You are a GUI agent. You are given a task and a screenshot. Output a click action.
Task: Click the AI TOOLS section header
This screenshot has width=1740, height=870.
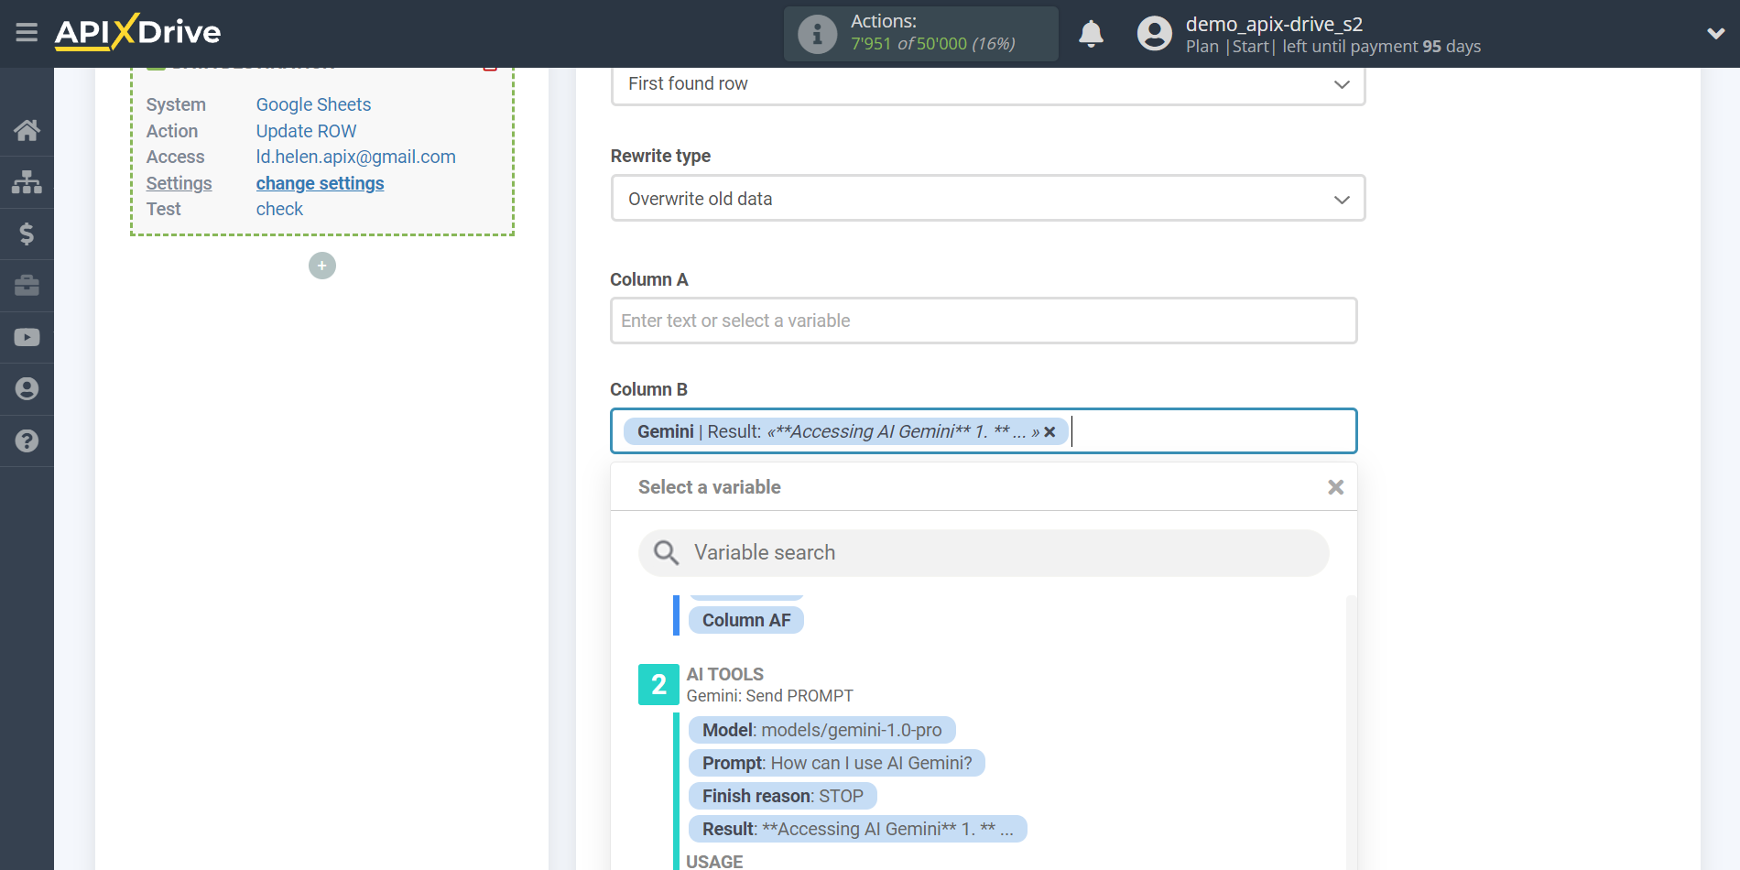724,674
